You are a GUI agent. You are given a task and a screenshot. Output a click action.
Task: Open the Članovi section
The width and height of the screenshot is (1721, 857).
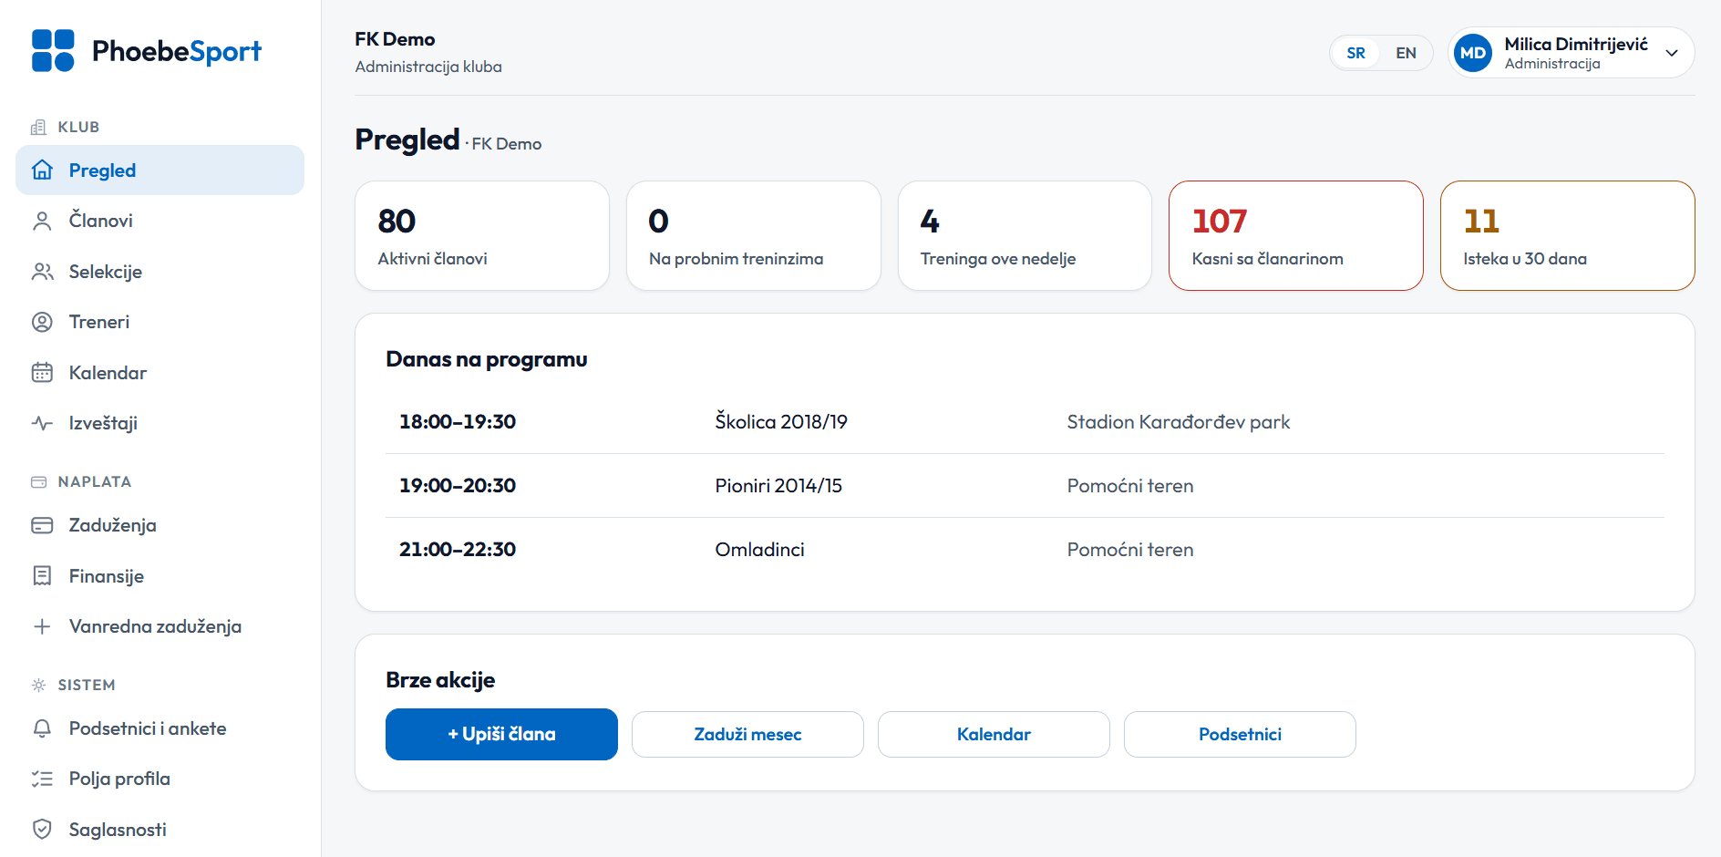pos(160,221)
